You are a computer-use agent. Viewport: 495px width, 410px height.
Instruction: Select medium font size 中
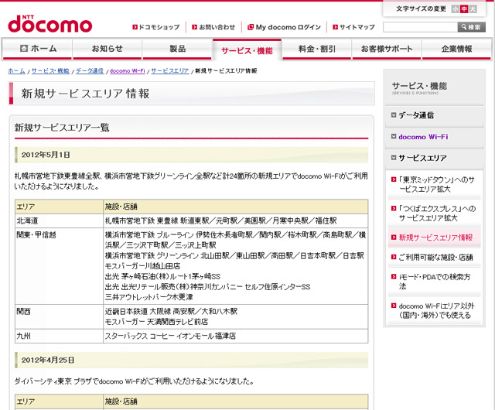[464, 9]
